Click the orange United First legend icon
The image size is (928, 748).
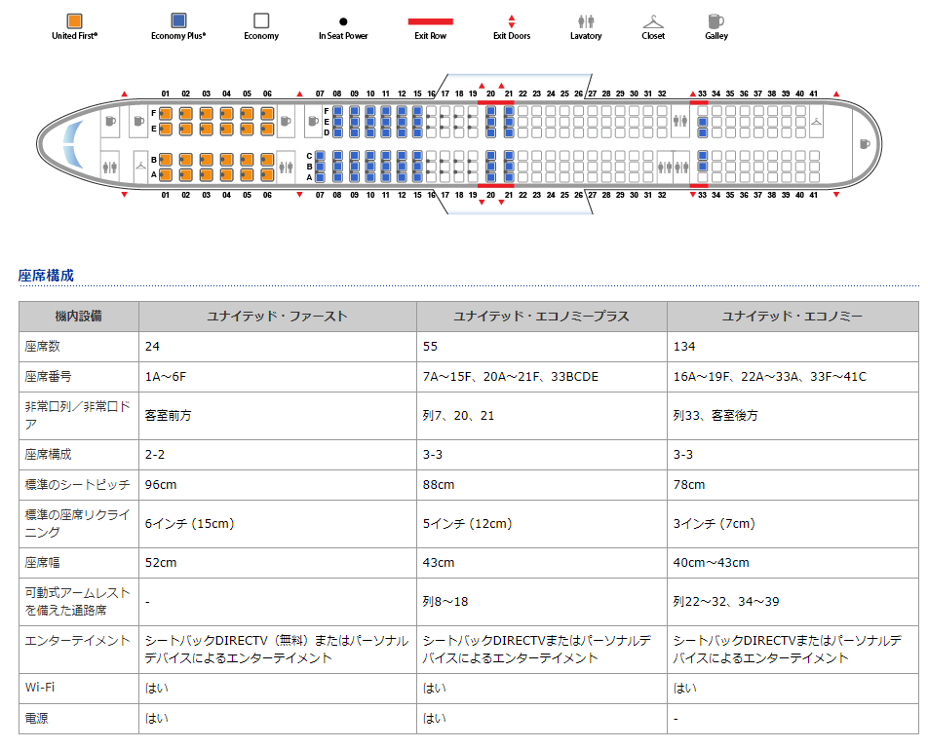74,20
